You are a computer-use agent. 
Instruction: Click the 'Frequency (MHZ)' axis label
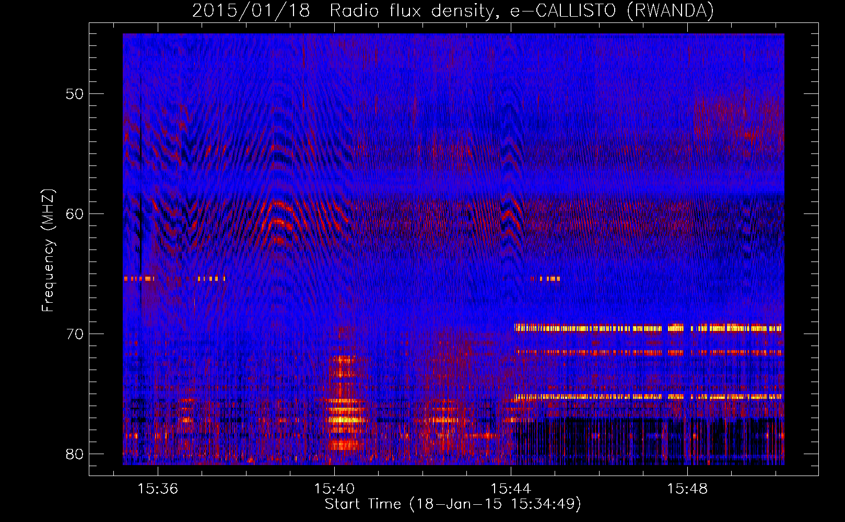[x=48, y=251]
